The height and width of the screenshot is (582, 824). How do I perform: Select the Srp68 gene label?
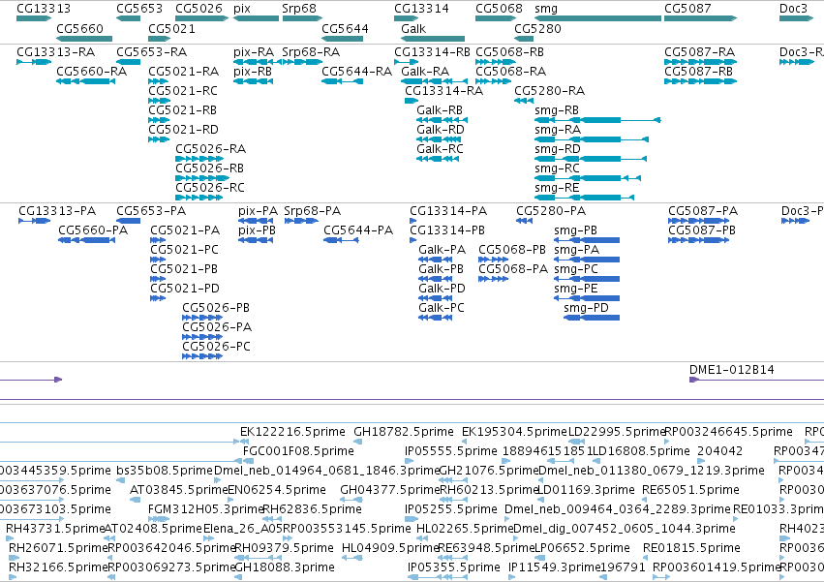coord(299,9)
